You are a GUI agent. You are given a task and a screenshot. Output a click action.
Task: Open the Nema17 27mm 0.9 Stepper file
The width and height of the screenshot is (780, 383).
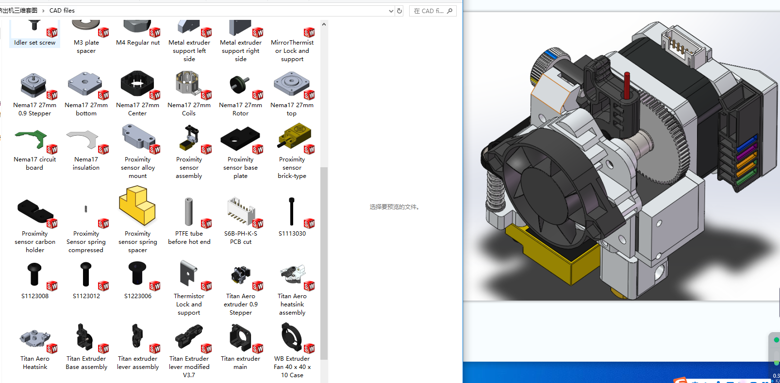34,94
